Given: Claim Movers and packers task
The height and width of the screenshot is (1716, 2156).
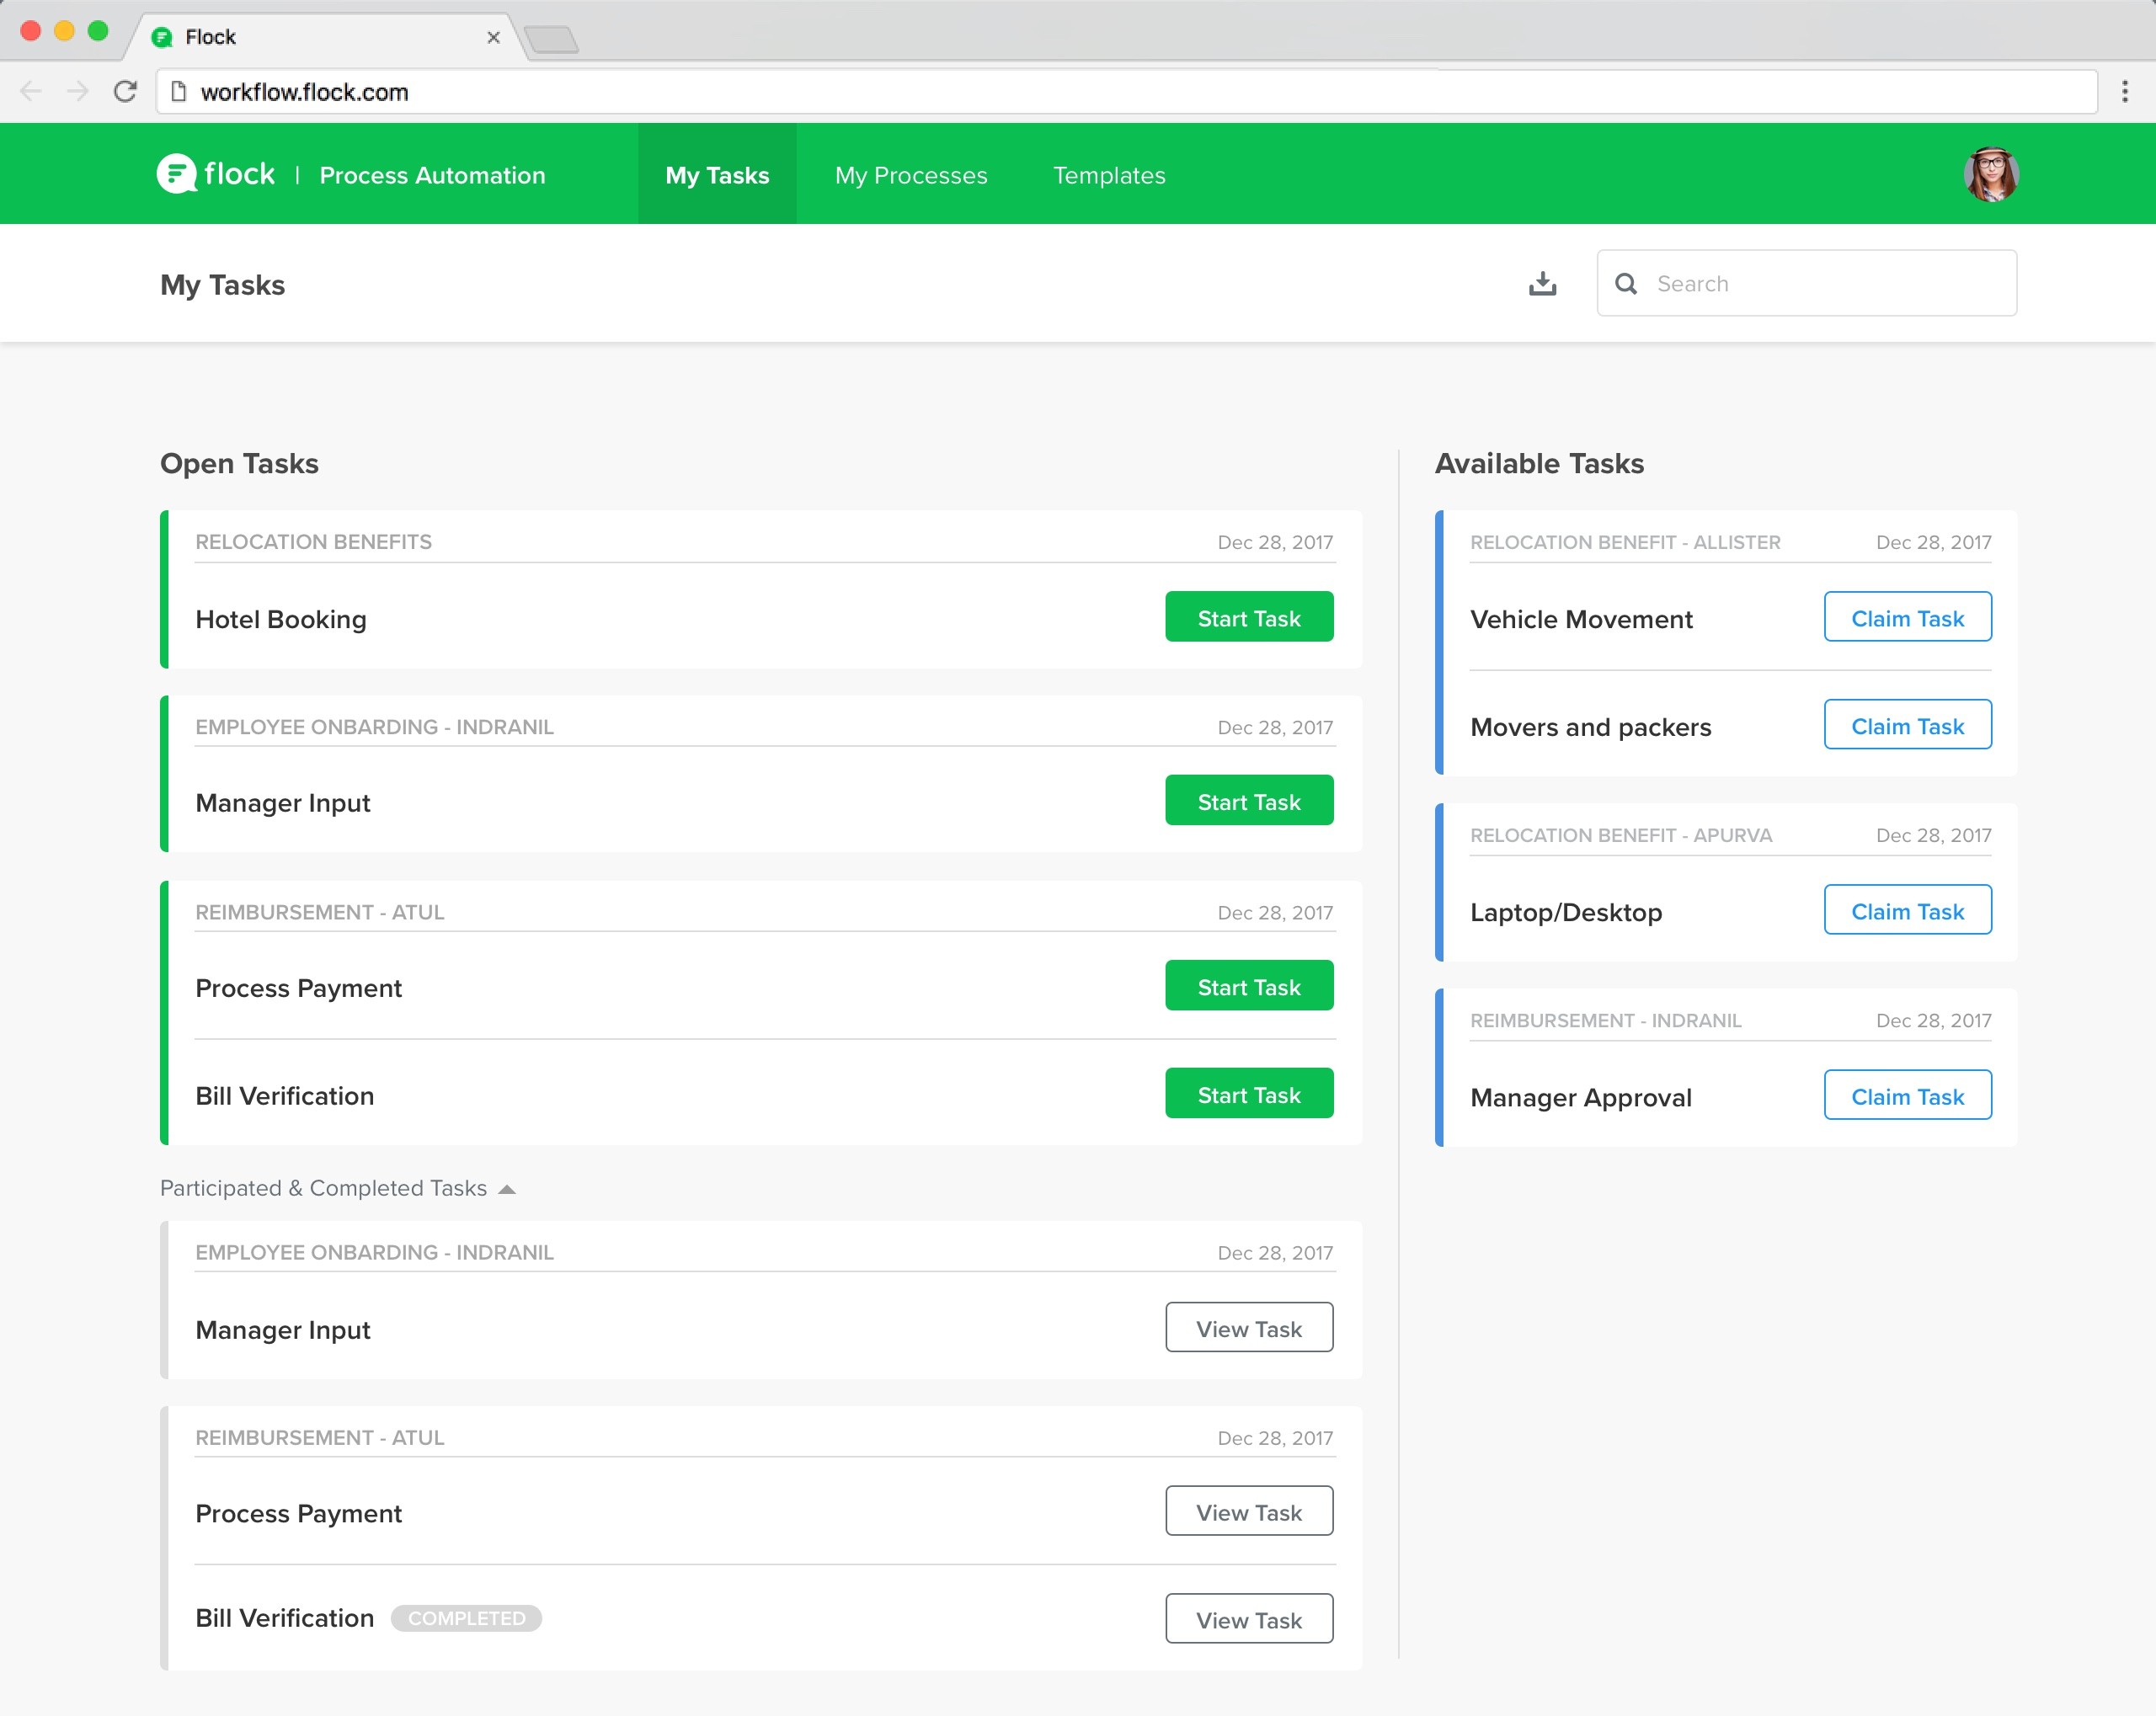Looking at the screenshot, I should click(1907, 725).
